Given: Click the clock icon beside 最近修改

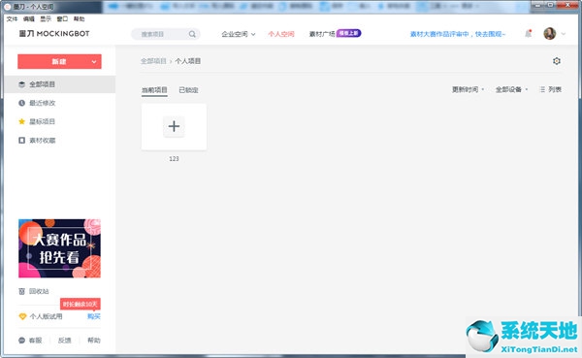Looking at the screenshot, I should point(22,103).
